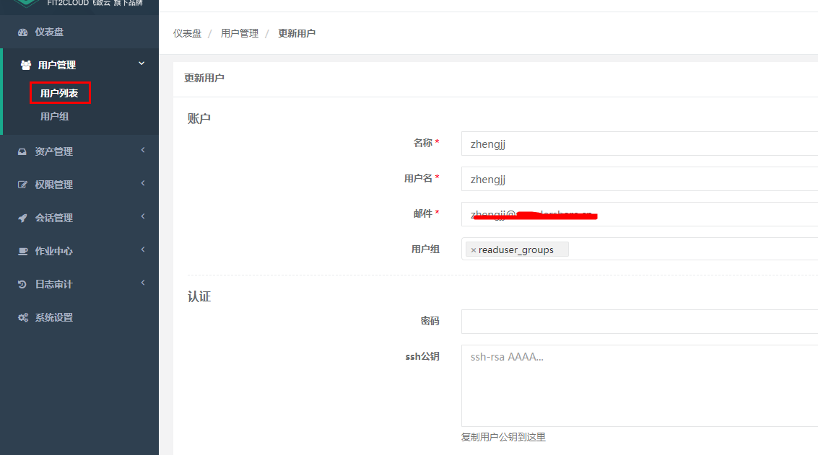Remove readuser_groups tag via its x

pyautogui.click(x=474, y=250)
